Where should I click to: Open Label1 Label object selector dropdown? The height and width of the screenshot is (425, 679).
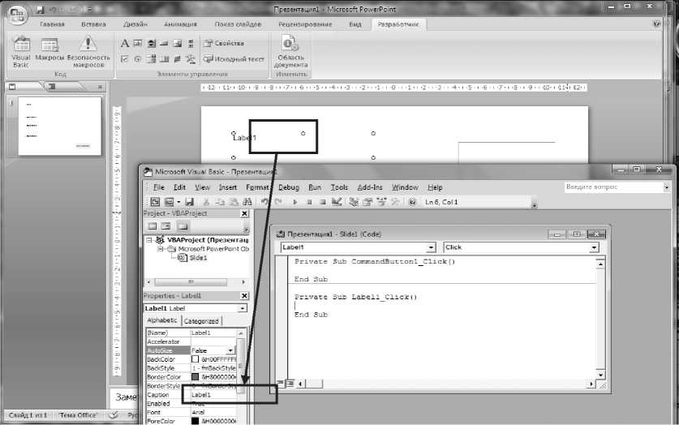tap(242, 308)
